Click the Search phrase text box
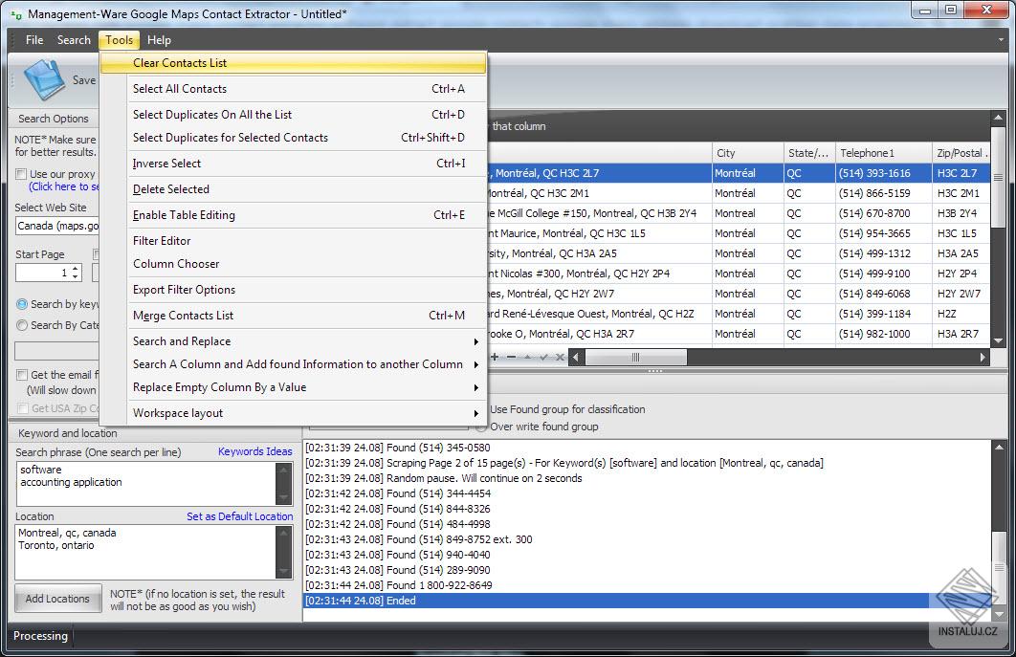This screenshot has width=1016, height=657. pos(146,484)
